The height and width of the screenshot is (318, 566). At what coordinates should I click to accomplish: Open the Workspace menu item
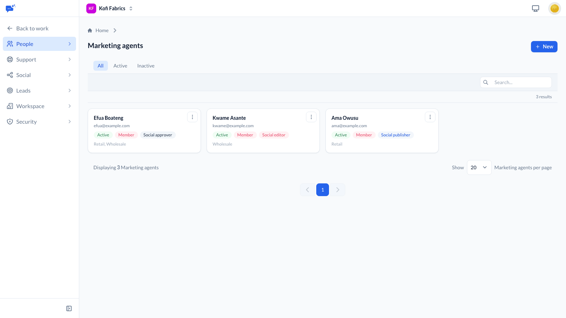pyautogui.click(x=39, y=106)
